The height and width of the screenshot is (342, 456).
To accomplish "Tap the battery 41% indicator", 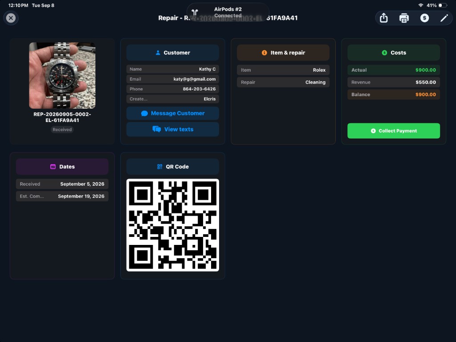I will pos(436,5).
